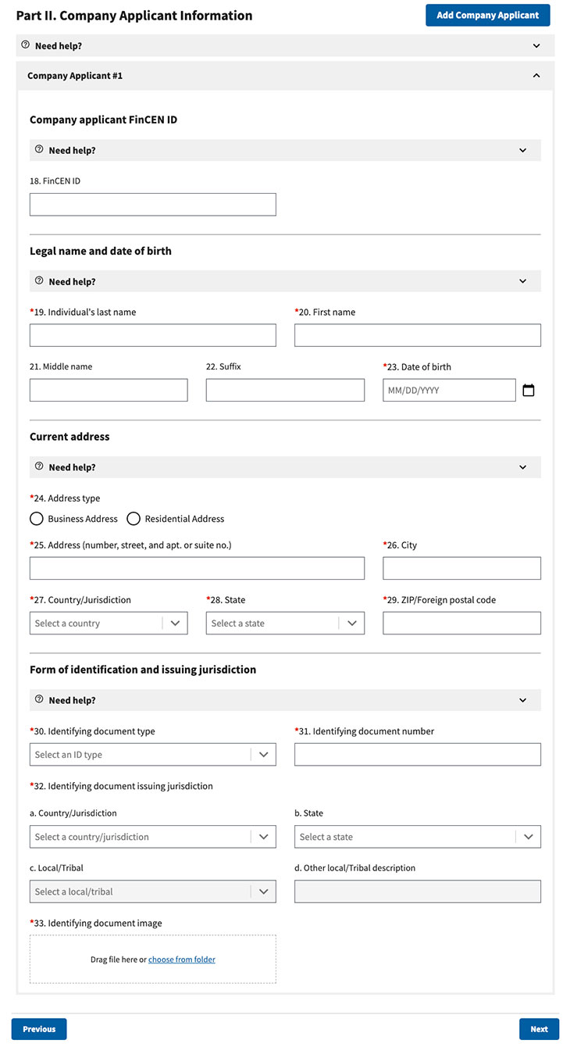
Task: Click inside the FinCEN ID input field
Action: pos(152,204)
